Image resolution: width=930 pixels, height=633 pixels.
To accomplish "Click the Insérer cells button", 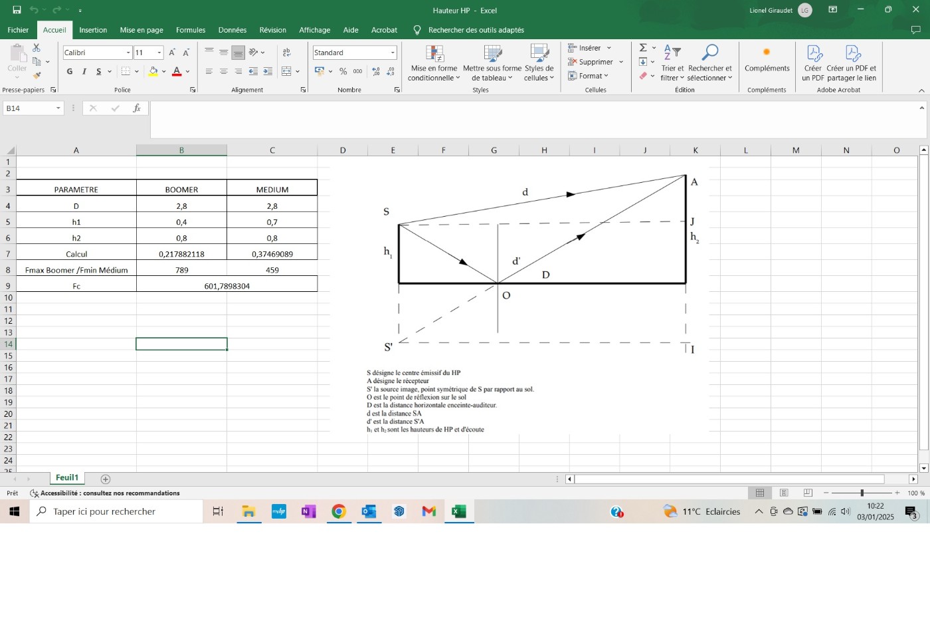I will pos(585,48).
